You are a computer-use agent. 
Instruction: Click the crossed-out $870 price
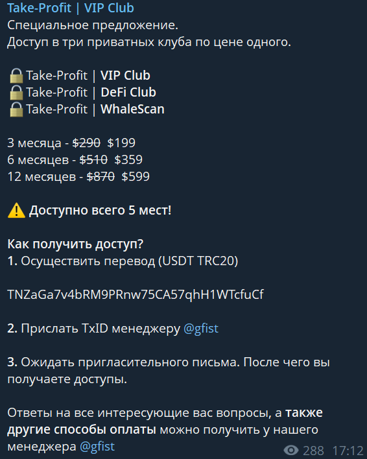click(101, 176)
